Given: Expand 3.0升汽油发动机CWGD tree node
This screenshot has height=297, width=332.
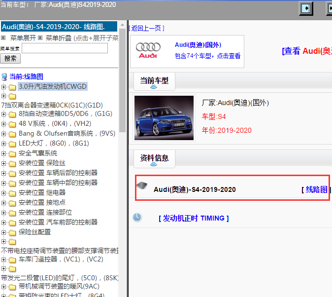Looking at the screenshot, I should [3, 87].
